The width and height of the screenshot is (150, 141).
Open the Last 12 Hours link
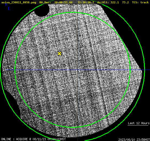139,123
